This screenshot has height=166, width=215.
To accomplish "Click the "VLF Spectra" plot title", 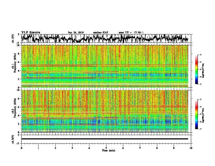I will pos(31,33).
